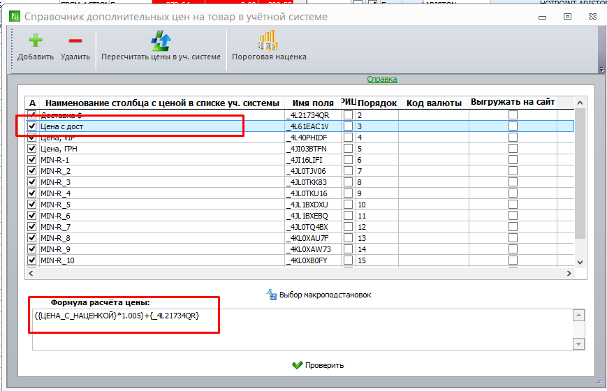Screen dimensions: 607x391
Task: Check Выгружать на сайт for order 10
Action: (513, 205)
